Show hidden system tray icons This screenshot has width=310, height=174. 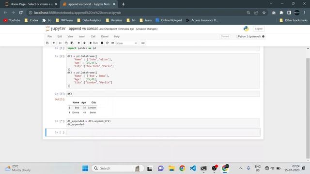[x=241, y=168]
